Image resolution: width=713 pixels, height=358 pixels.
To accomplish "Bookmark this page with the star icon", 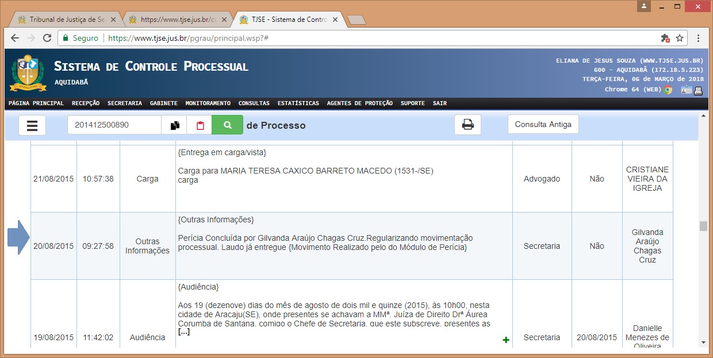I will click(680, 38).
